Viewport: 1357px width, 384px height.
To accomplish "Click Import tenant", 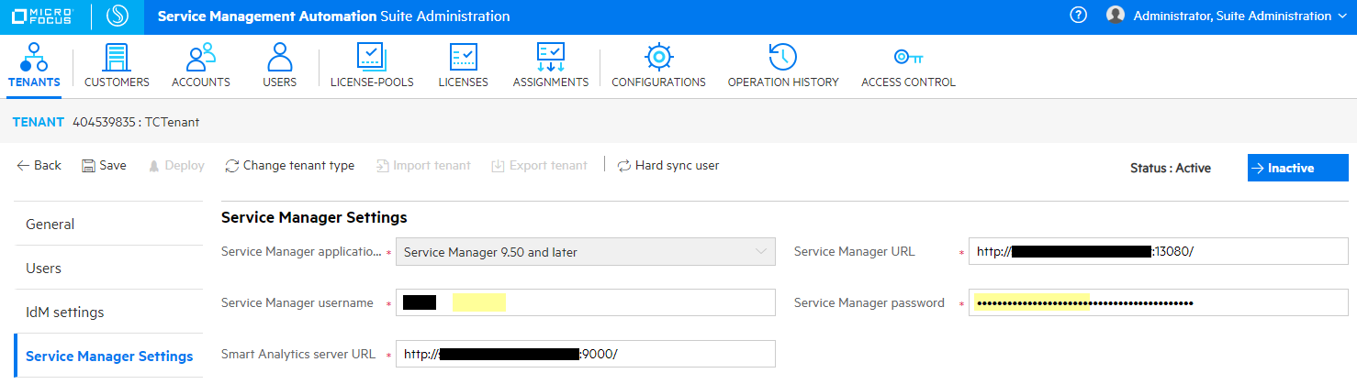I will coord(423,166).
